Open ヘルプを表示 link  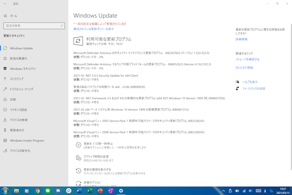tap(250, 82)
